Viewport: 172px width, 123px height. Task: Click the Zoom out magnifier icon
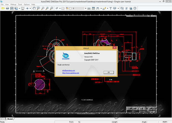click(x=43, y=8)
